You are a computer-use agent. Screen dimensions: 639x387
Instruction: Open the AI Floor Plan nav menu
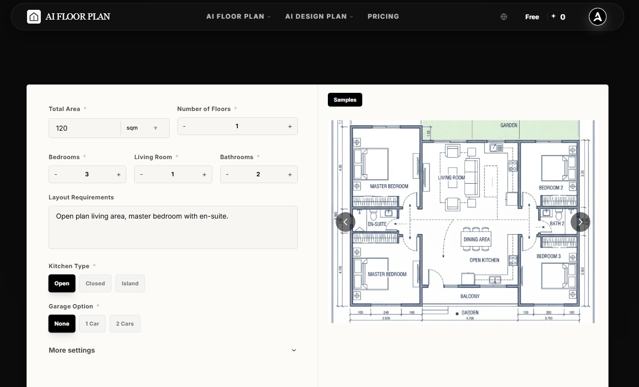238,16
